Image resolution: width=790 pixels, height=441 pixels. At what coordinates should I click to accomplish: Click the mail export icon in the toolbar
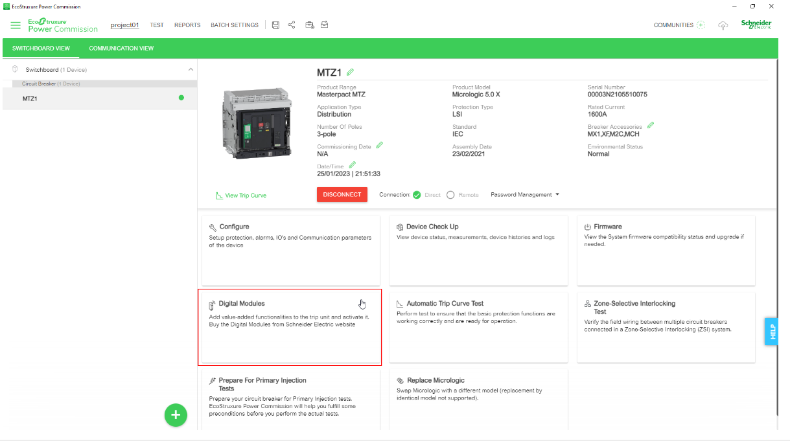point(325,25)
